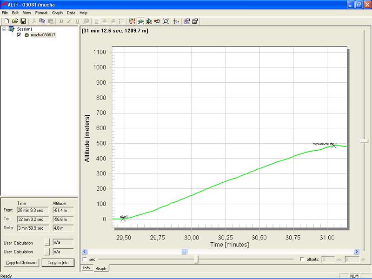Click the Save floppy disk icon
The image size is (372, 279).
(x=23, y=21)
